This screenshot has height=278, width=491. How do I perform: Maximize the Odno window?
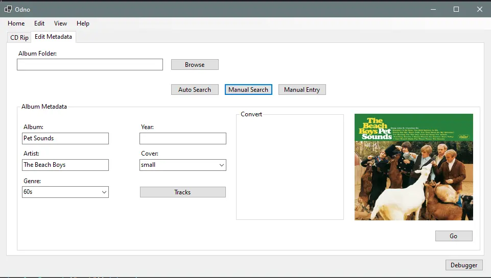[456, 9]
